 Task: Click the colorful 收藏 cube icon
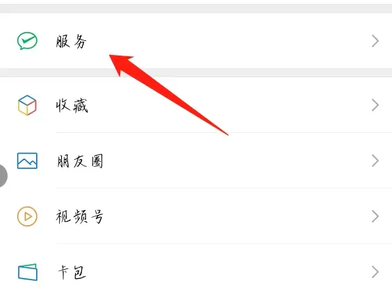tap(27, 105)
